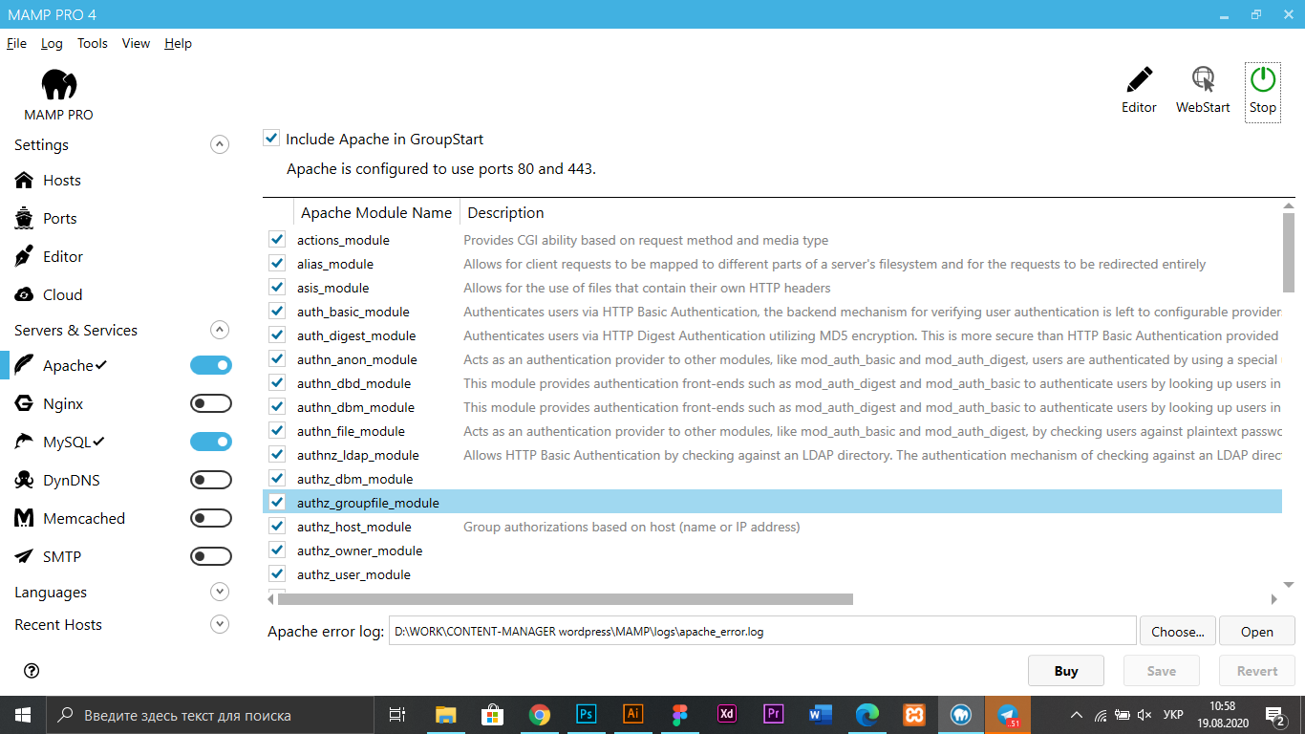Click the MAMP PRO elephant logo

(x=59, y=85)
